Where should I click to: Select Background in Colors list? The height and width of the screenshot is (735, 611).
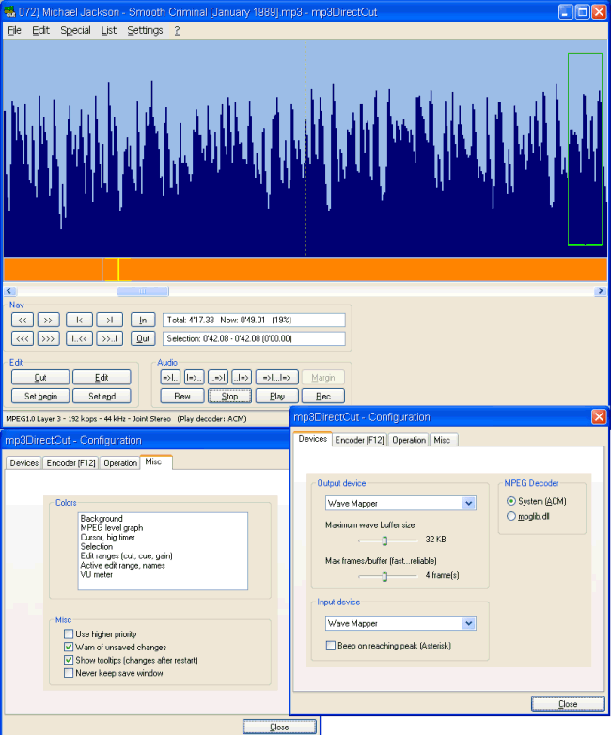[102, 519]
